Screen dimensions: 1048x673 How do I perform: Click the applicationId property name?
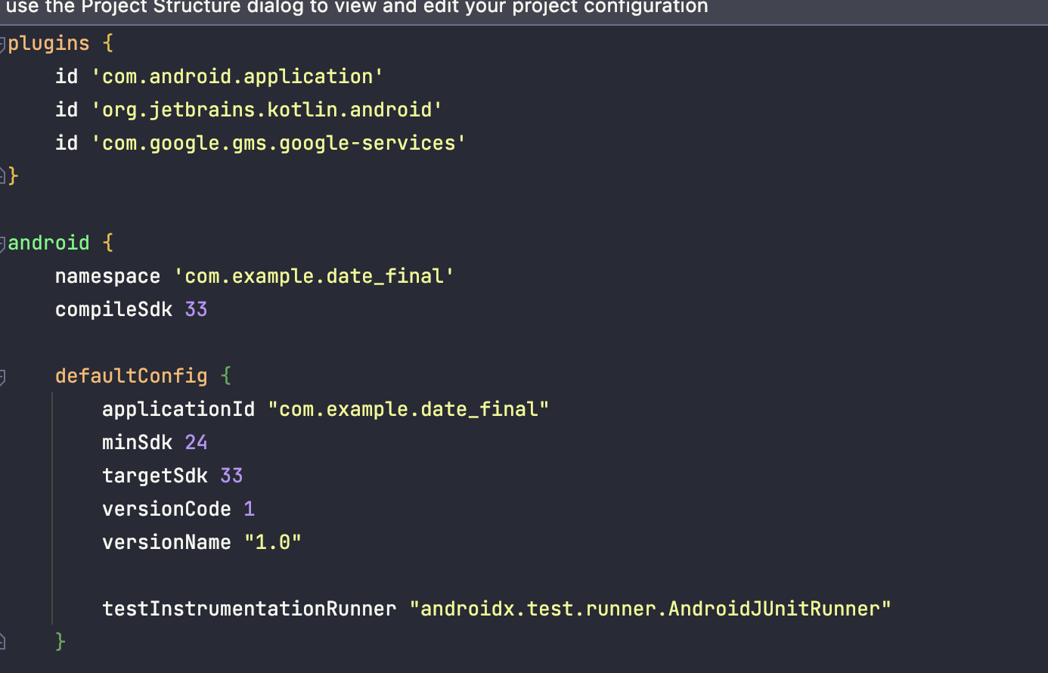pyautogui.click(x=178, y=409)
